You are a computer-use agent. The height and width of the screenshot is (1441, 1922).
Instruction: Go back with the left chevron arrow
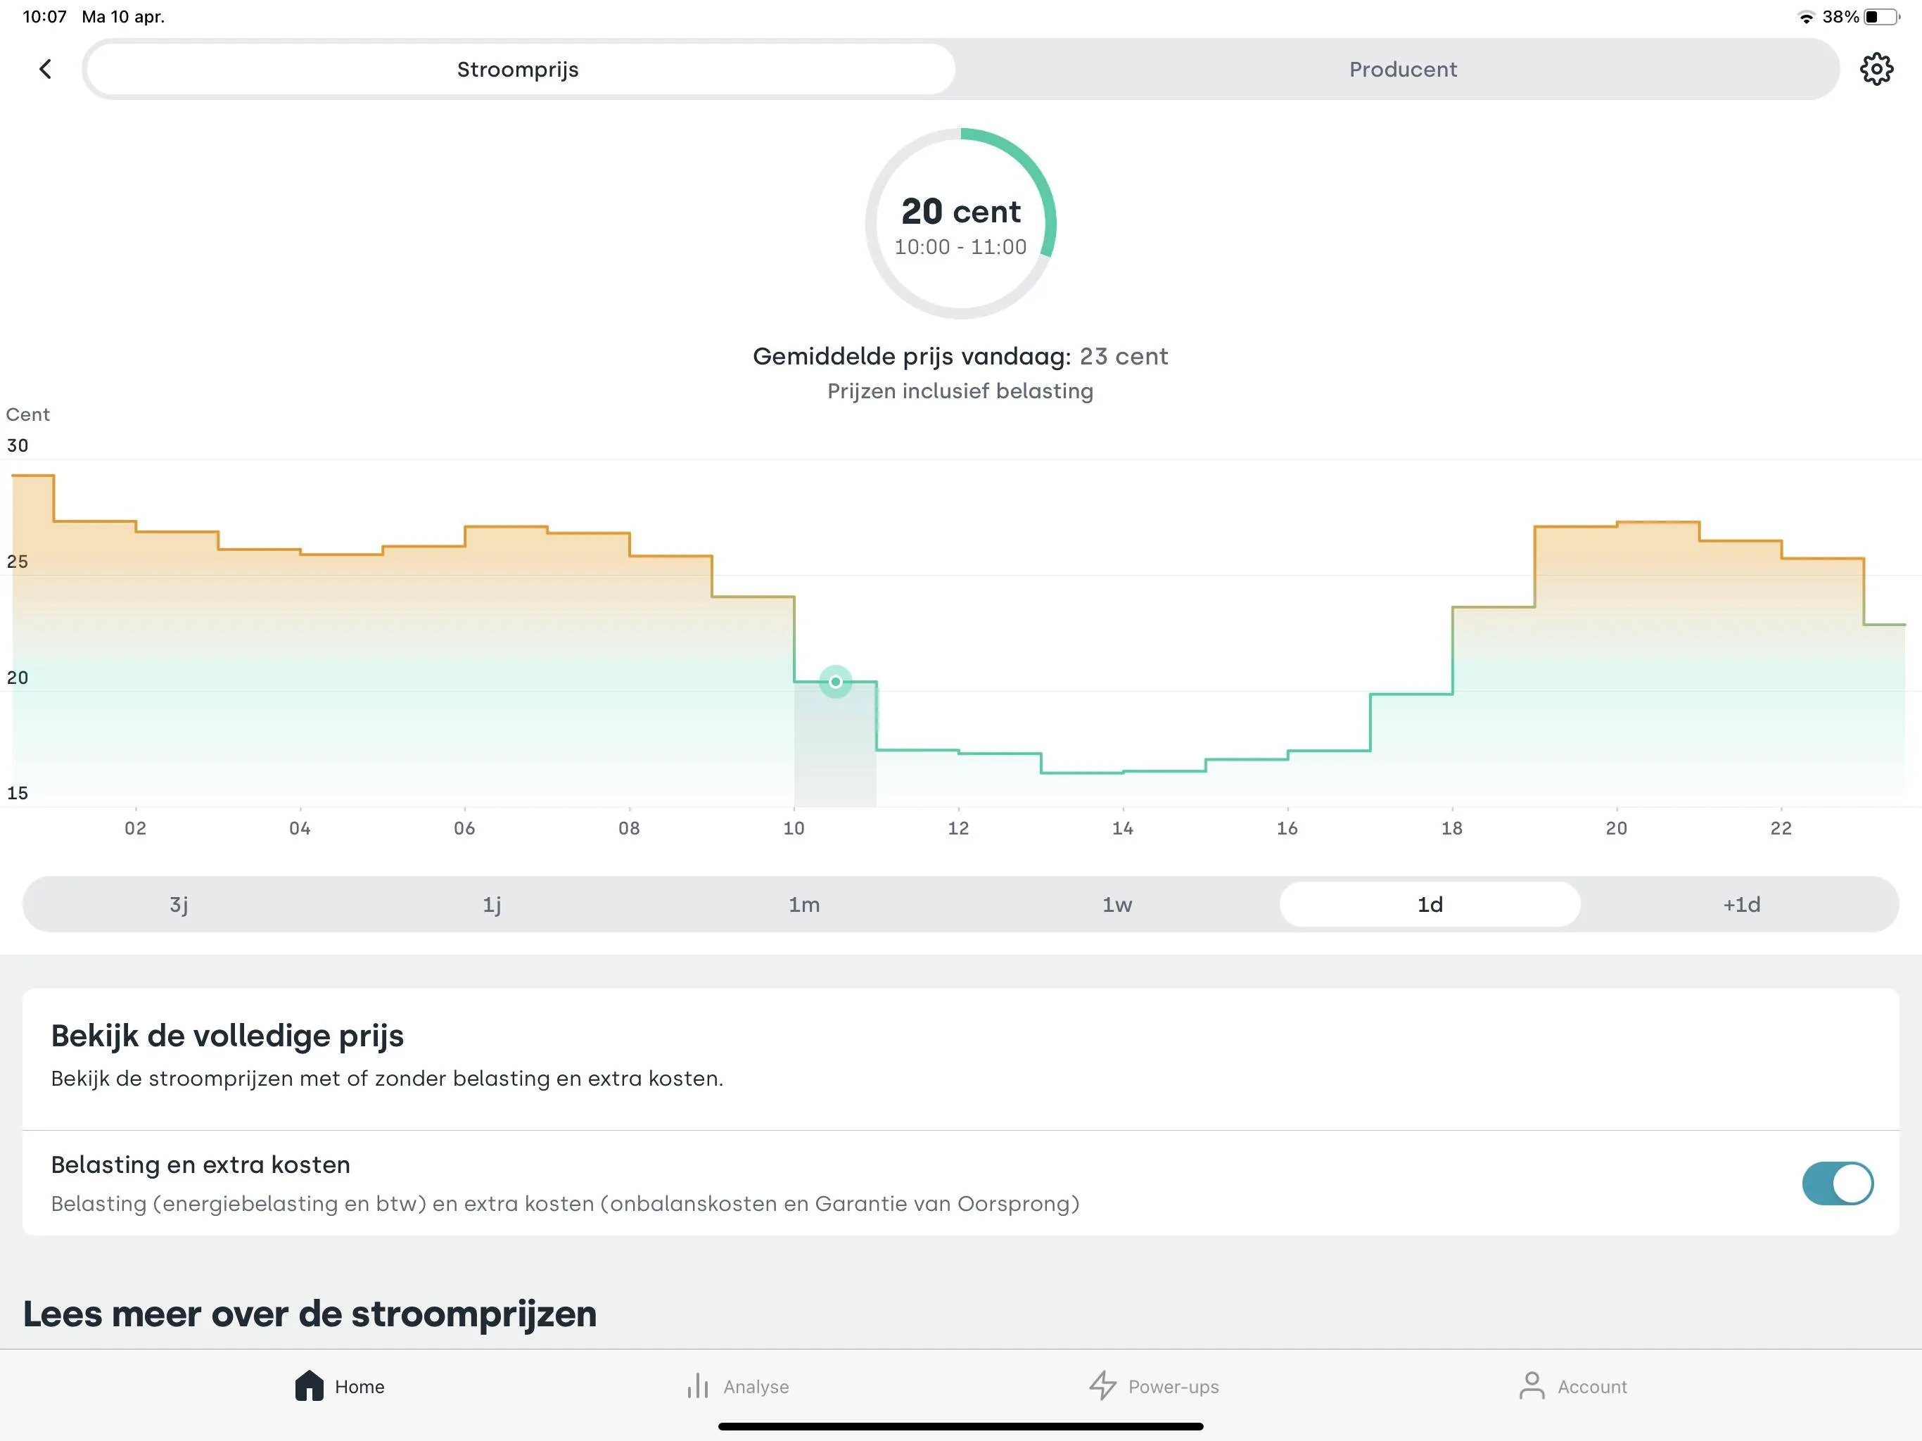46,69
